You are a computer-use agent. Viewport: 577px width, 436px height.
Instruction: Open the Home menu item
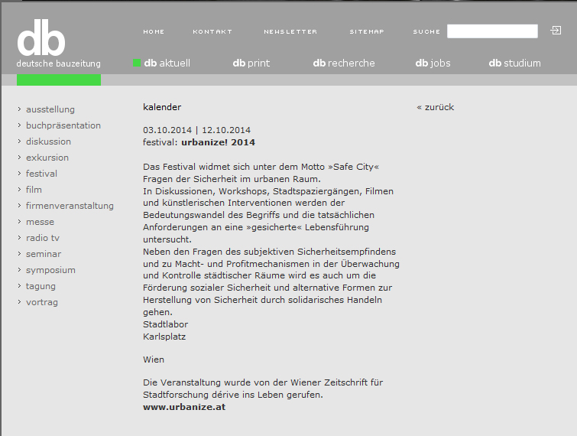[x=154, y=32]
